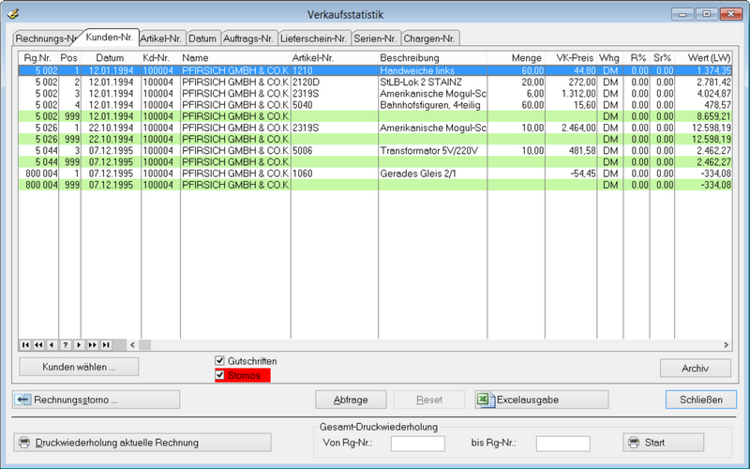Run the Abfrage query button

[x=351, y=400]
